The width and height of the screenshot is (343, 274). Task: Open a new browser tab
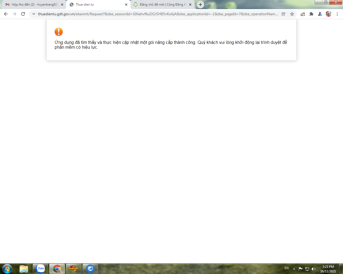(200, 5)
